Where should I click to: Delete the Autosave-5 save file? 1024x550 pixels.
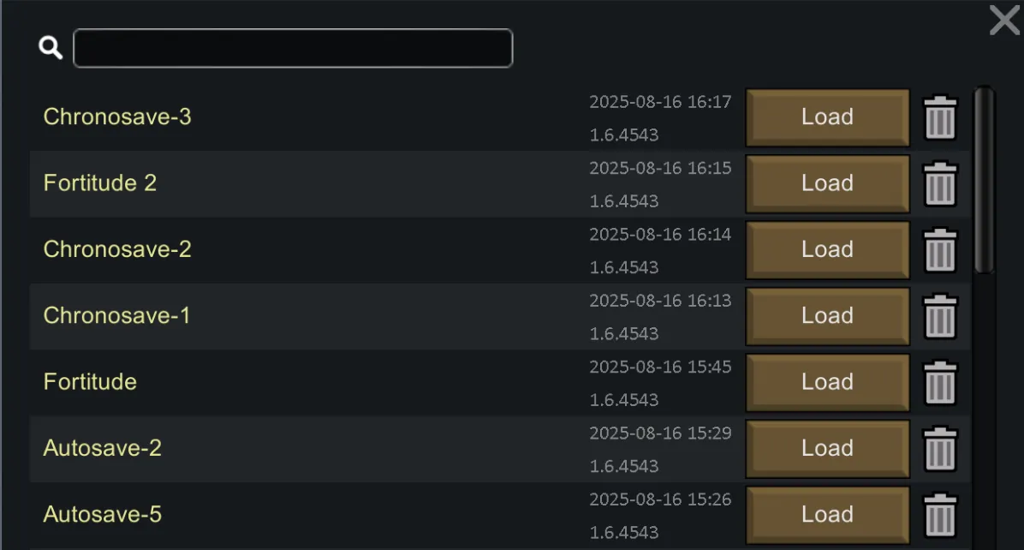pyautogui.click(x=940, y=515)
